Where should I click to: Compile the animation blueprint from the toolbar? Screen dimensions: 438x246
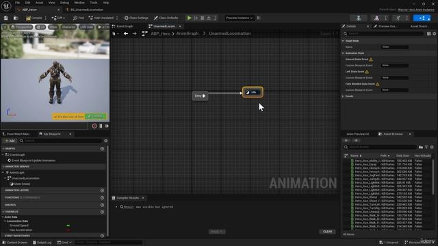(34, 18)
